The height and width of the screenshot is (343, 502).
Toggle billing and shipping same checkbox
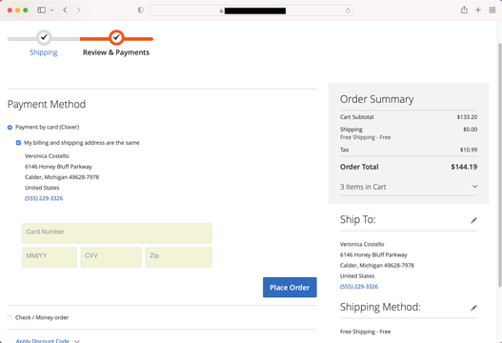18,143
